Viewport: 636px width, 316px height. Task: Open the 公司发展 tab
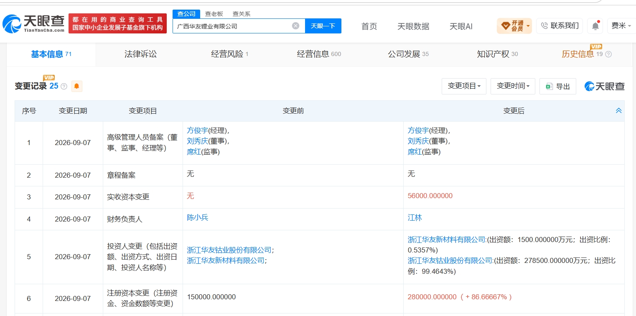pos(408,54)
